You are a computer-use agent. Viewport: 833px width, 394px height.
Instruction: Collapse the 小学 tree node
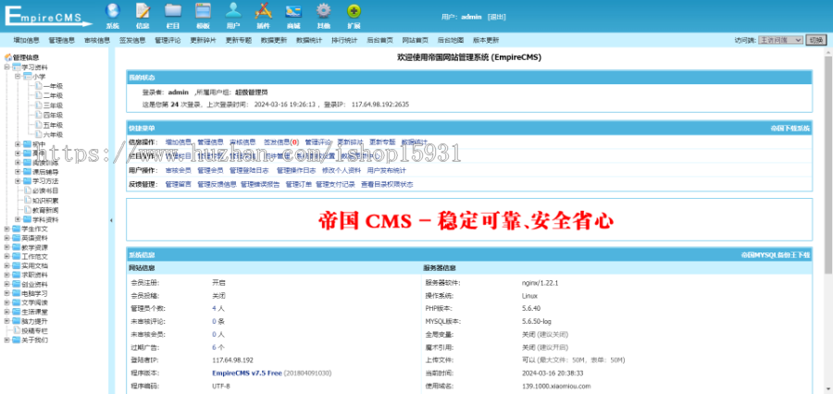coord(17,77)
